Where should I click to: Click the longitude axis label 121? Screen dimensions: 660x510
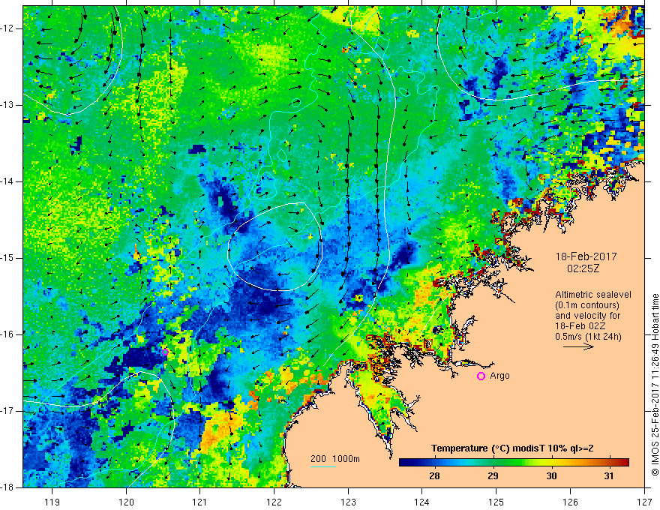[x=200, y=502]
